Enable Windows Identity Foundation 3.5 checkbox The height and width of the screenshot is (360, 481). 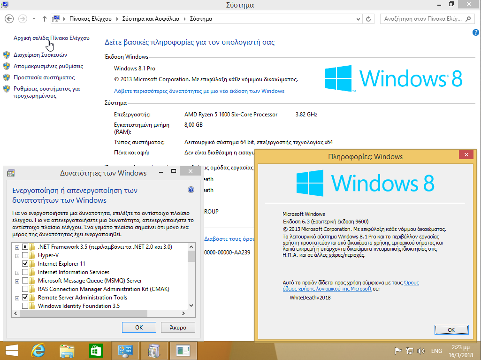pyautogui.click(x=25, y=306)
